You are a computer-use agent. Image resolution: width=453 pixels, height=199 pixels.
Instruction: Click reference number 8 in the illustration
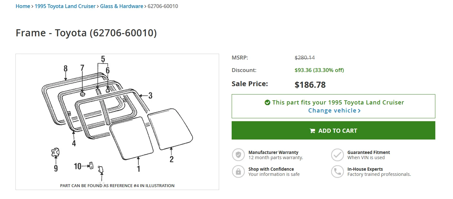click(x=66, y=68)
